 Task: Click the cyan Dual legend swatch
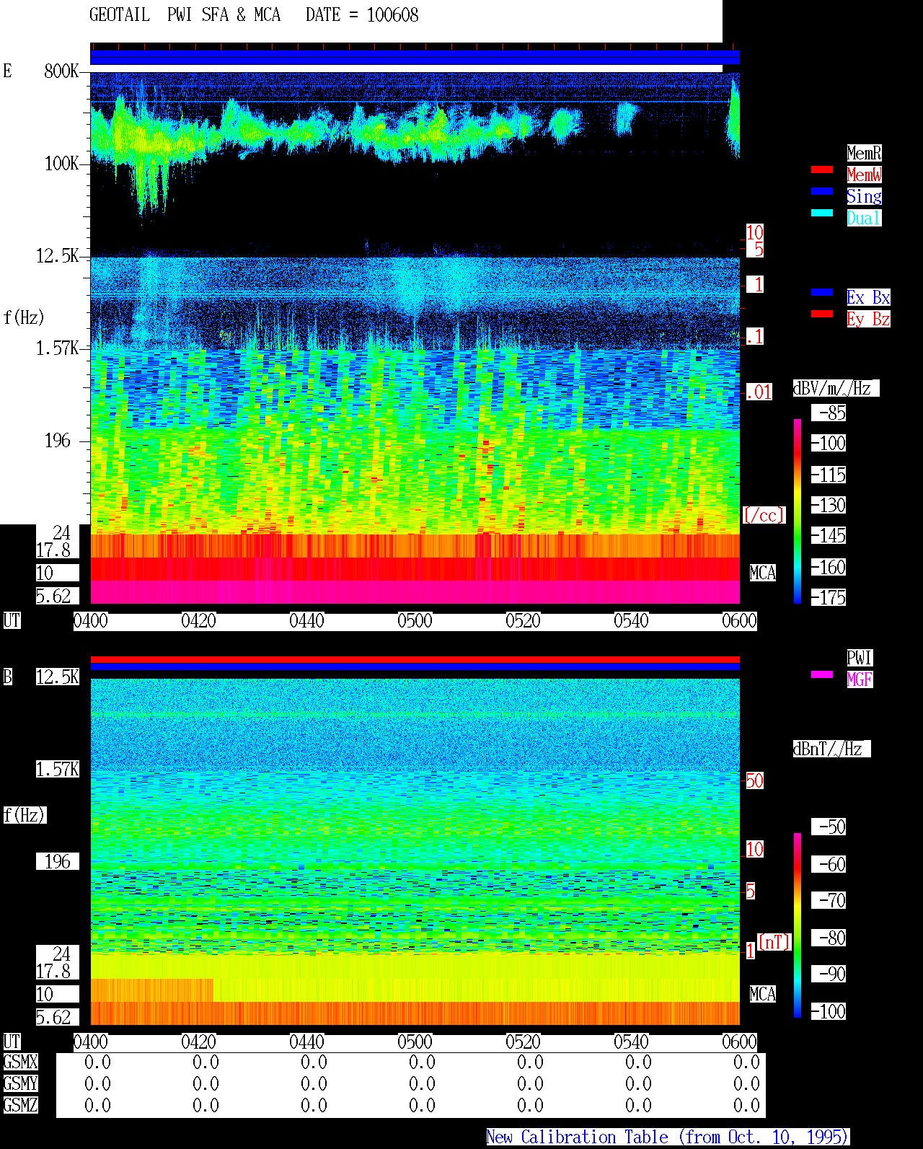[x=822, y=213]
